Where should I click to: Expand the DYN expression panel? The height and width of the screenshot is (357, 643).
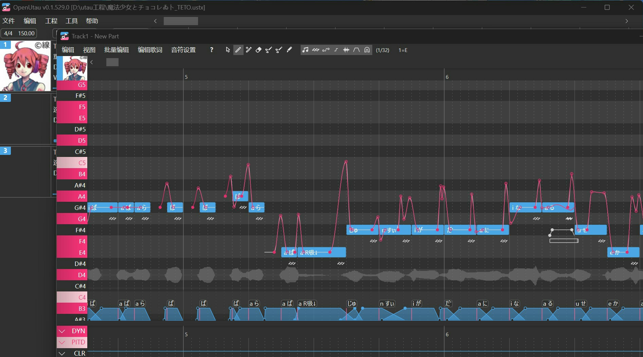62,331
